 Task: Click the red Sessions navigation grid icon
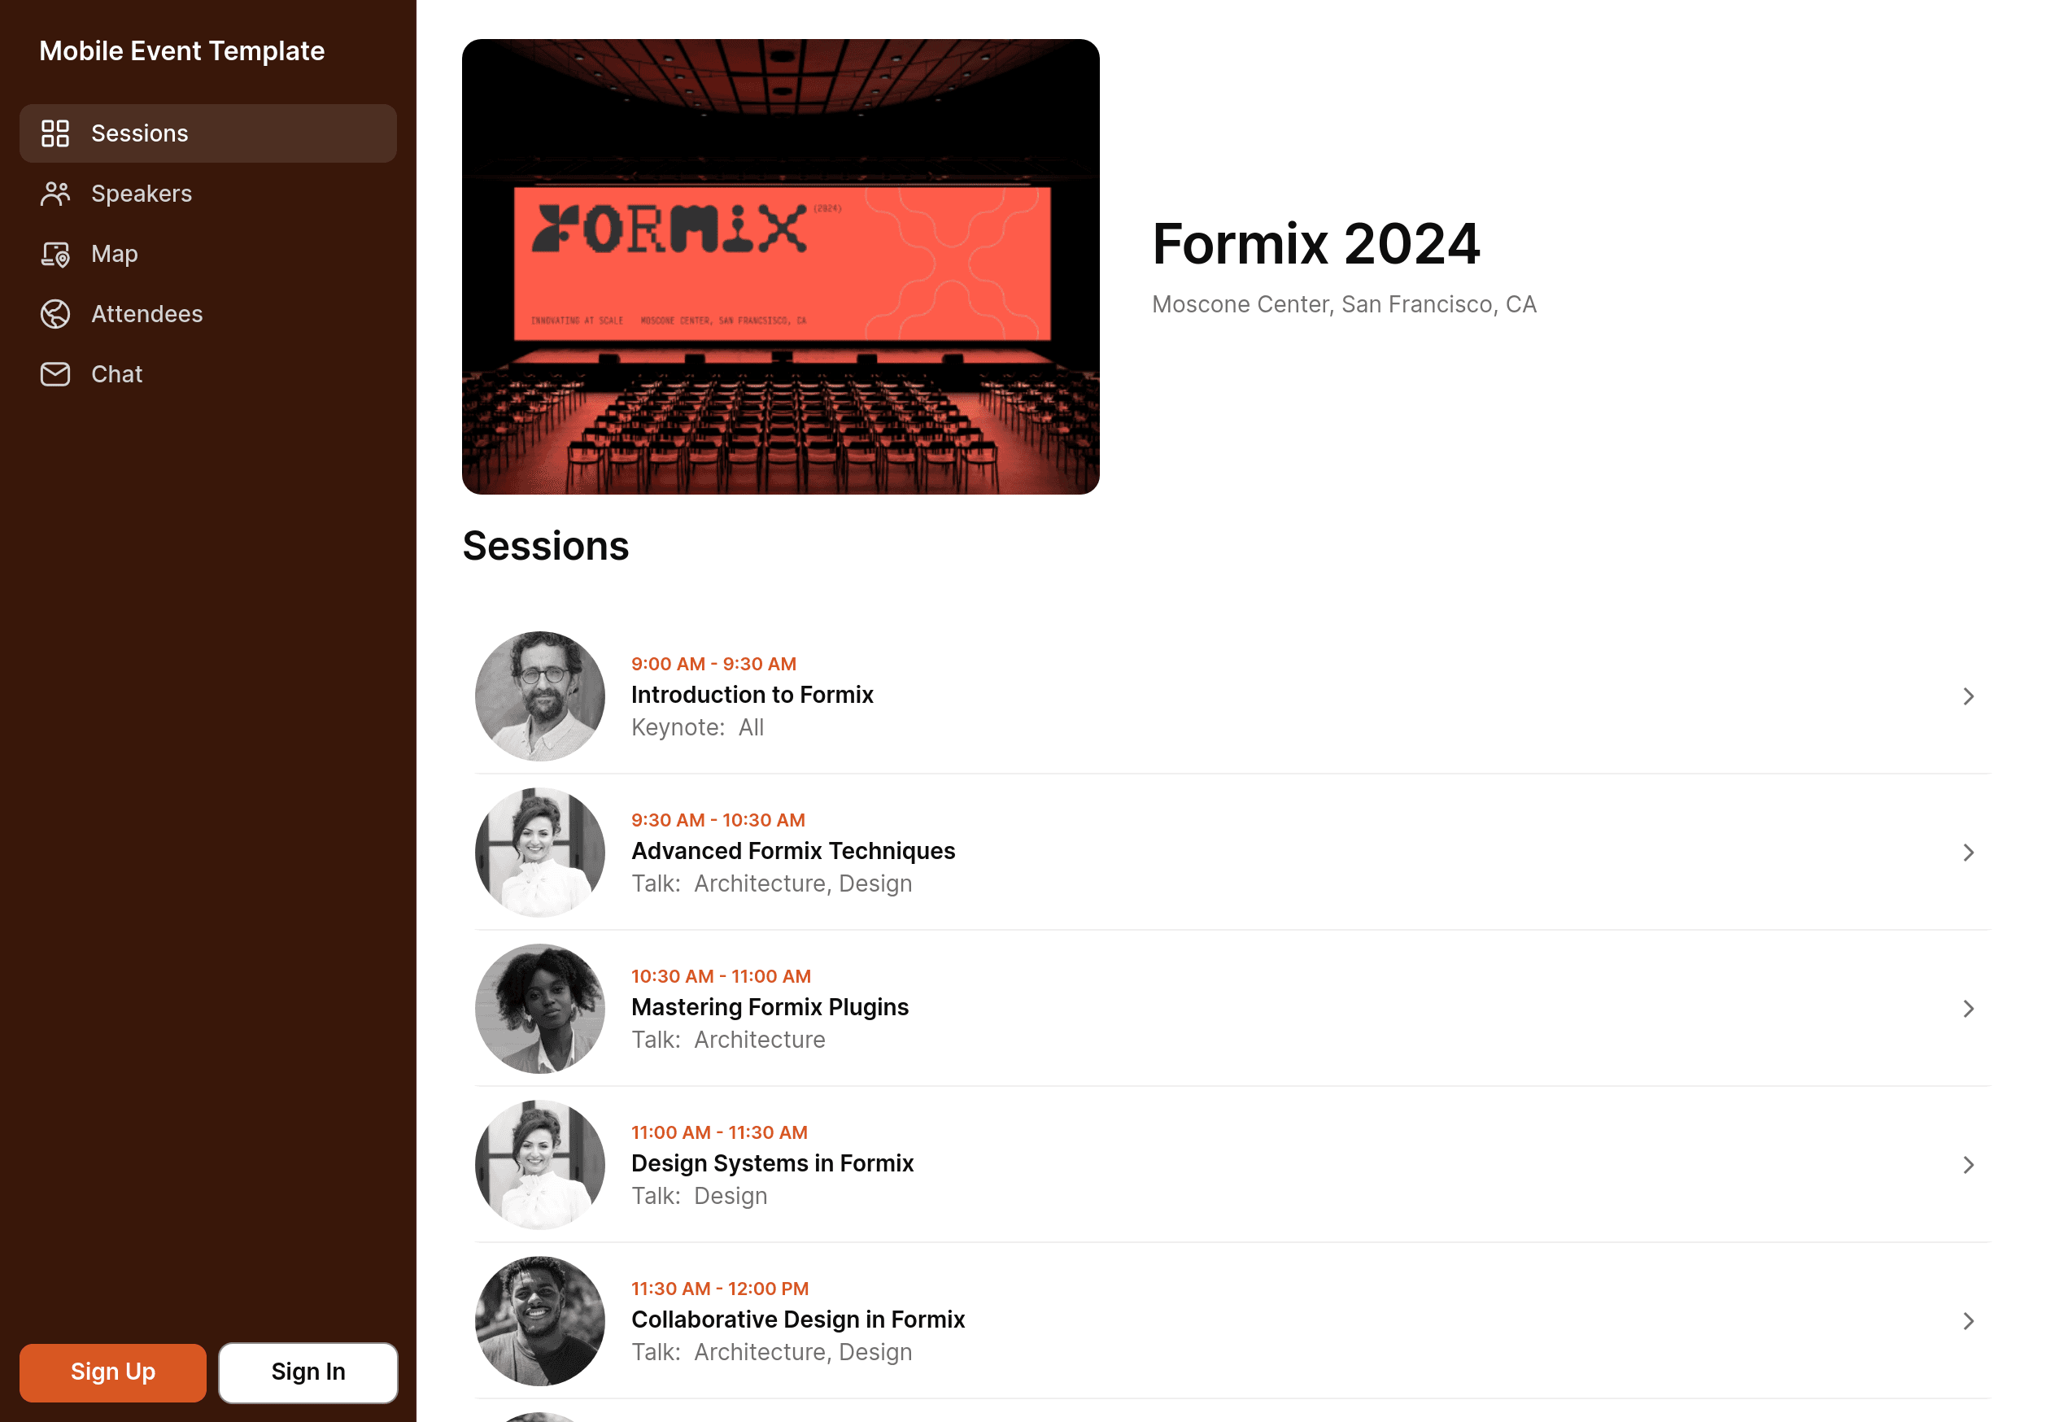55,133
